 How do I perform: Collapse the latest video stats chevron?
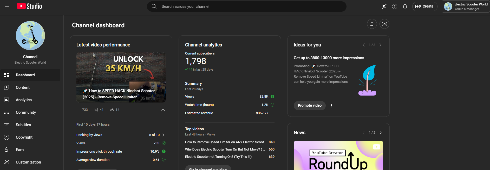163,110
